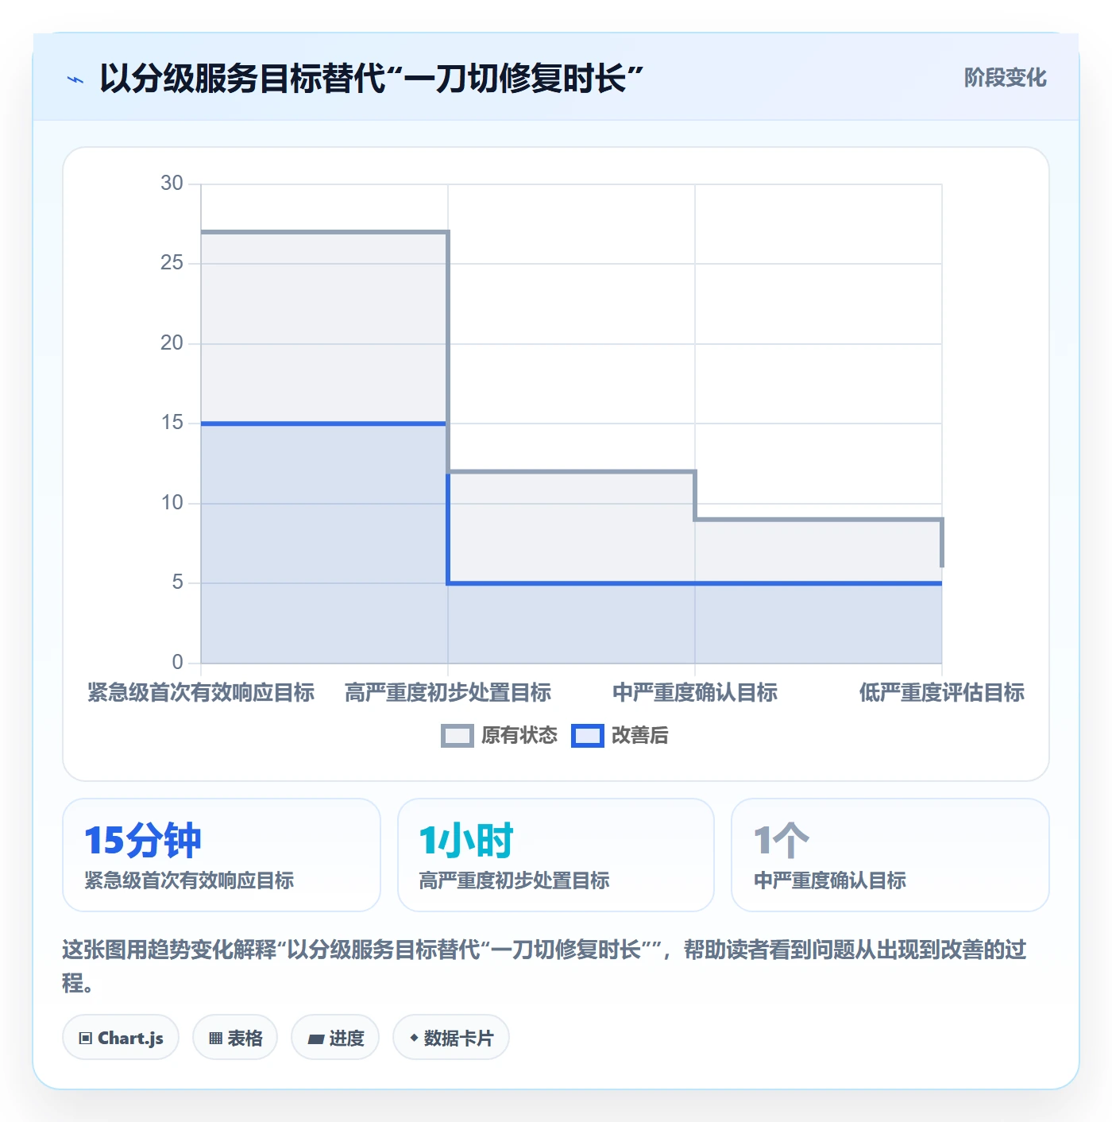
Task: Click the y-axis value 25
Action: point(172,263)
